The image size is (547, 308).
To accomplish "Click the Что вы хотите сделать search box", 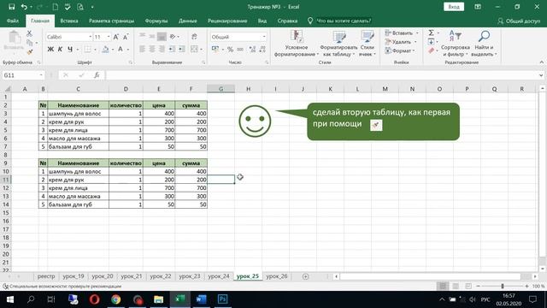I will coord(344,21).
